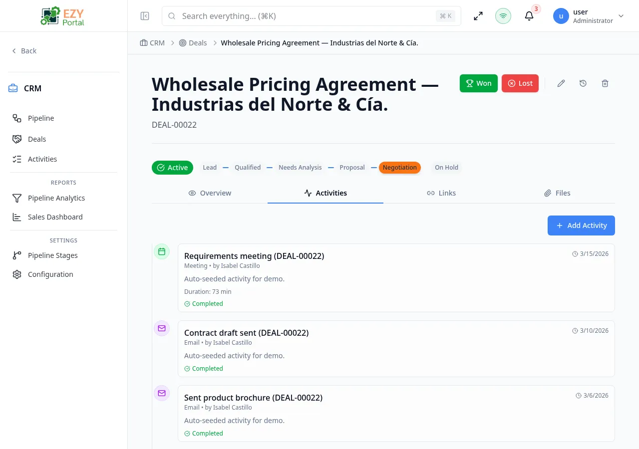Click Deals breadcrumb link

[193, 43]
